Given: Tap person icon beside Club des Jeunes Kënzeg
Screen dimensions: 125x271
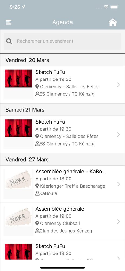Looking at the screenshot, I should [x=37, y=231].
